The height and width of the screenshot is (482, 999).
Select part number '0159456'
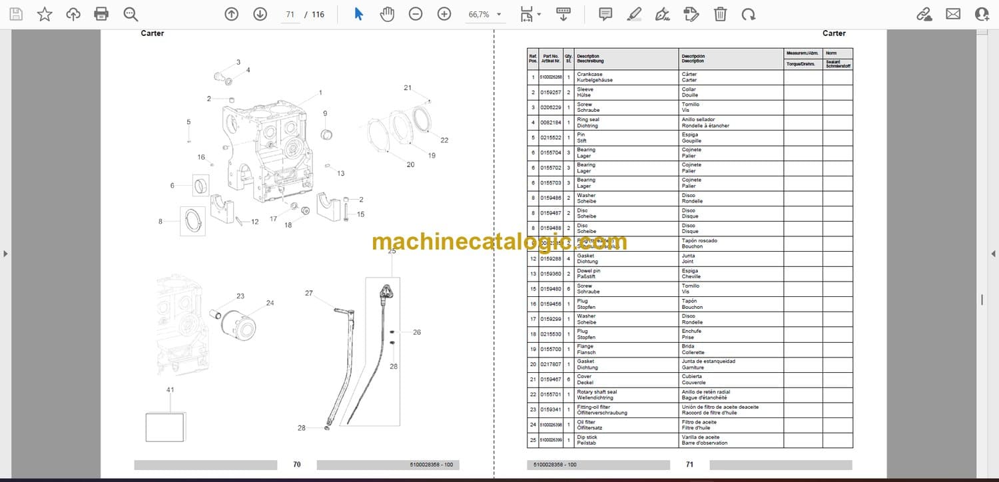(x=551, y=304)
